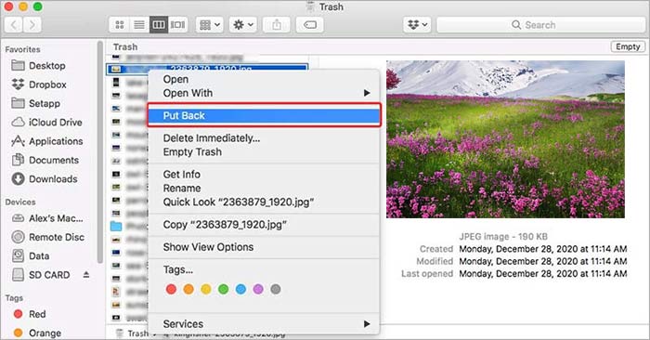The image size is (650, 340).
Task: Open the group-by arrangement dropdown
Action: 210,25
